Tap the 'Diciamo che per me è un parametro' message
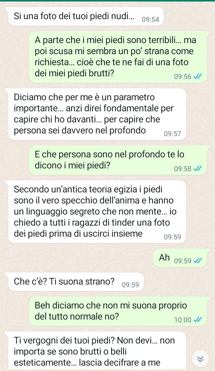The width and height of the screenshot is (215, 371). [97, 114]
